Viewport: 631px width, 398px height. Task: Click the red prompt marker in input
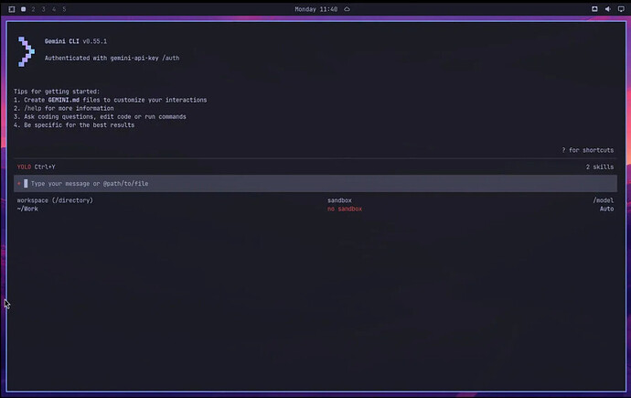(x=19, y=184)
